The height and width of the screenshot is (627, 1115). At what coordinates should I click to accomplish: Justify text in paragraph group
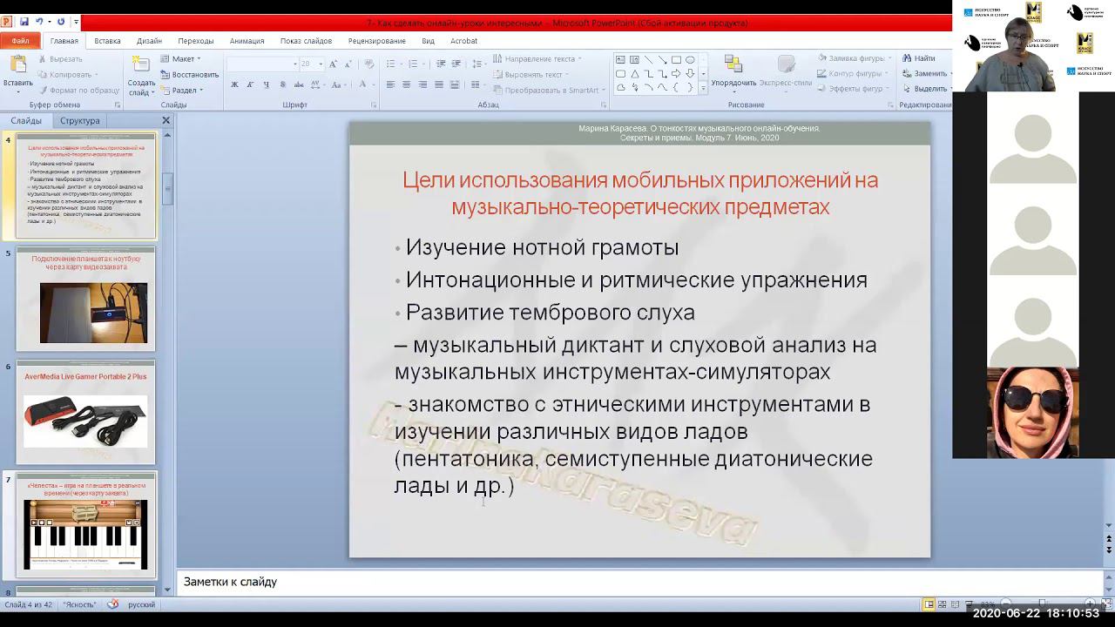pos(438,84)
